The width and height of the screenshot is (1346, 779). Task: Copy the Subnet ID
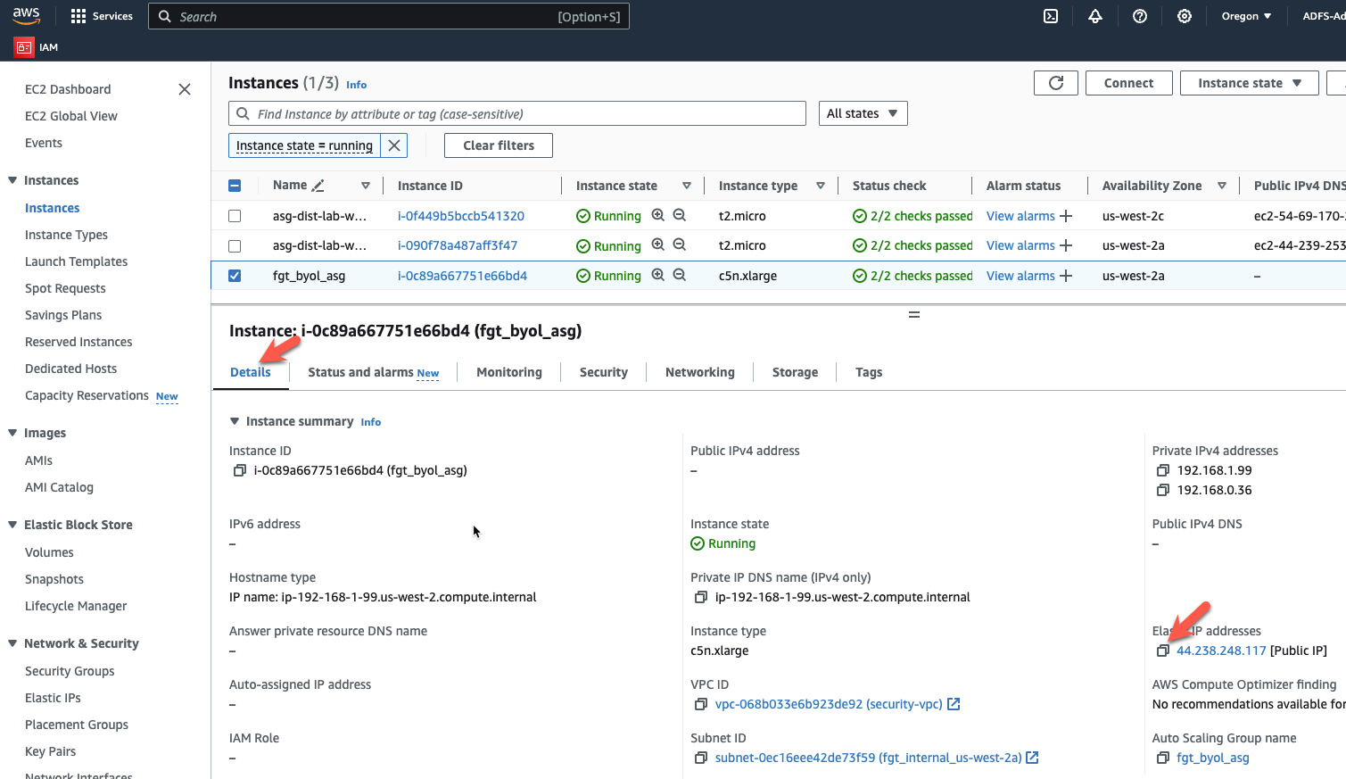tap(701, 758)
